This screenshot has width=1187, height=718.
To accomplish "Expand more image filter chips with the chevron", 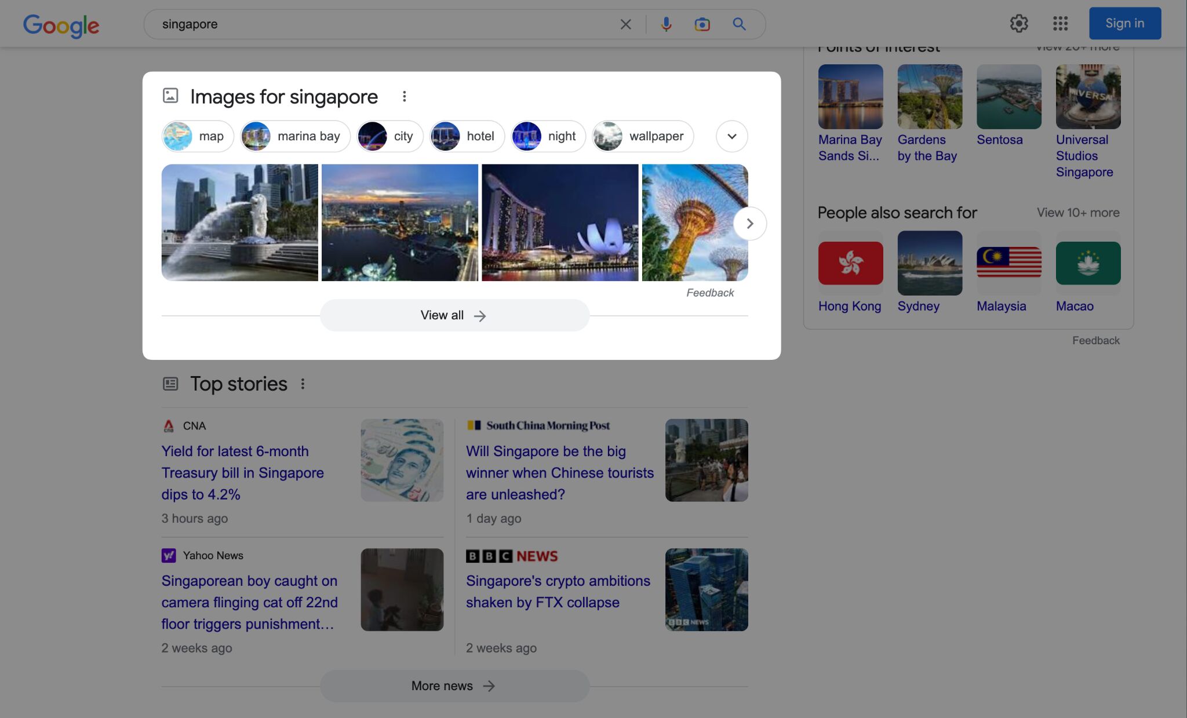I will [x=731, y=136].
